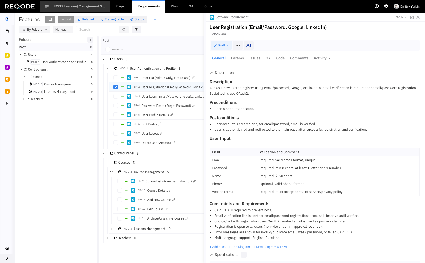Open the top QA tab

coord(191,6)
